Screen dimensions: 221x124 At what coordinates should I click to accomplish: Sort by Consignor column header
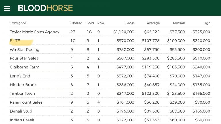point(18,23)
